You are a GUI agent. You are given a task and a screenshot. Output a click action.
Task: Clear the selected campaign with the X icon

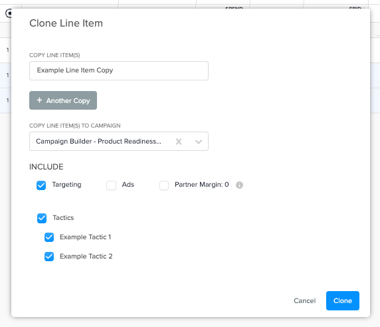point(179,142)
